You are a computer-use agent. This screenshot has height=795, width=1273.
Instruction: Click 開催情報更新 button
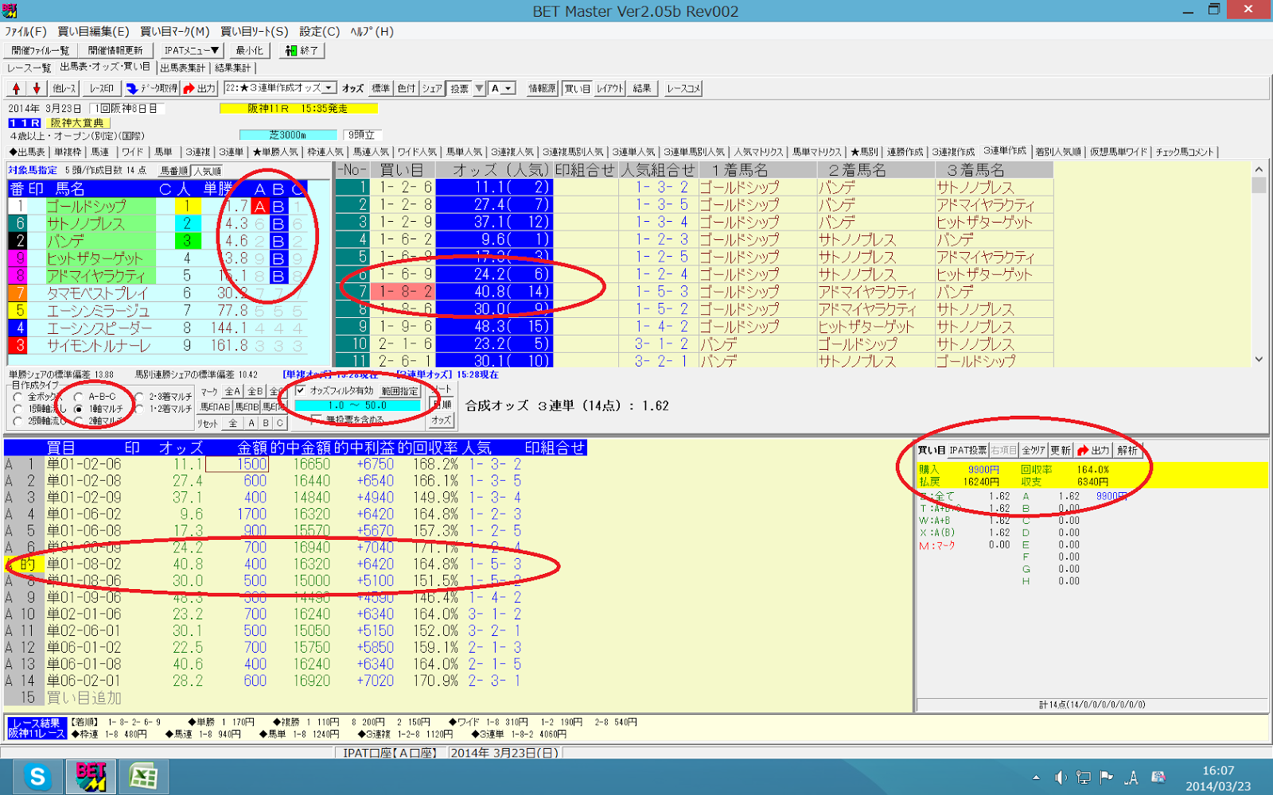(x=115, y=50)
